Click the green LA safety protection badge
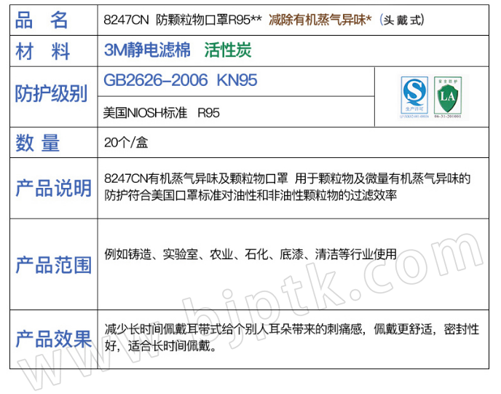501x394 pixels. tap(448, 97)
